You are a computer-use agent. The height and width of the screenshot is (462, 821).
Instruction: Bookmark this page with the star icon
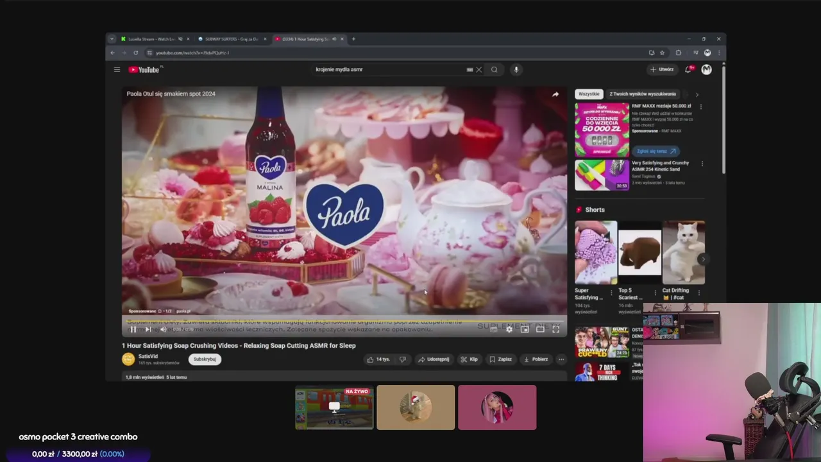(x=662, y=53)
